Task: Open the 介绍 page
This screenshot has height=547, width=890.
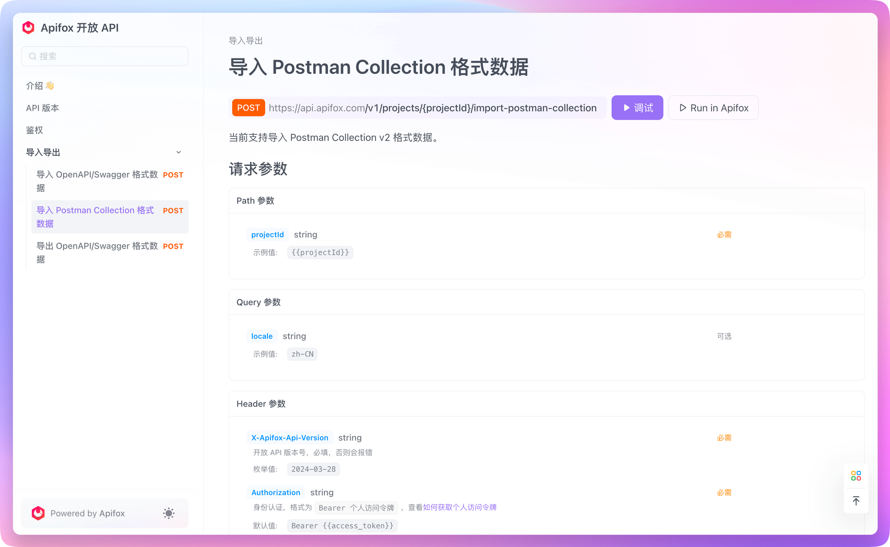Action: click(40, 86)
